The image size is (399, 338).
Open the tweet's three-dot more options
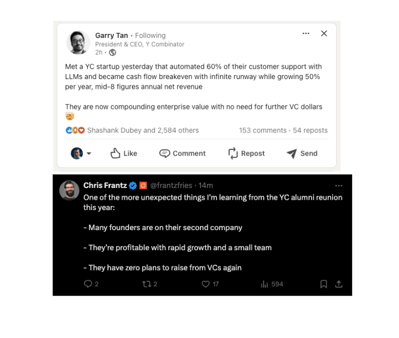(x=338, y=185)
